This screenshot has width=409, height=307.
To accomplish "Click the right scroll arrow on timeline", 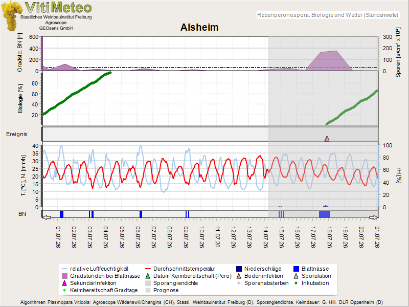I will [374, 217].
